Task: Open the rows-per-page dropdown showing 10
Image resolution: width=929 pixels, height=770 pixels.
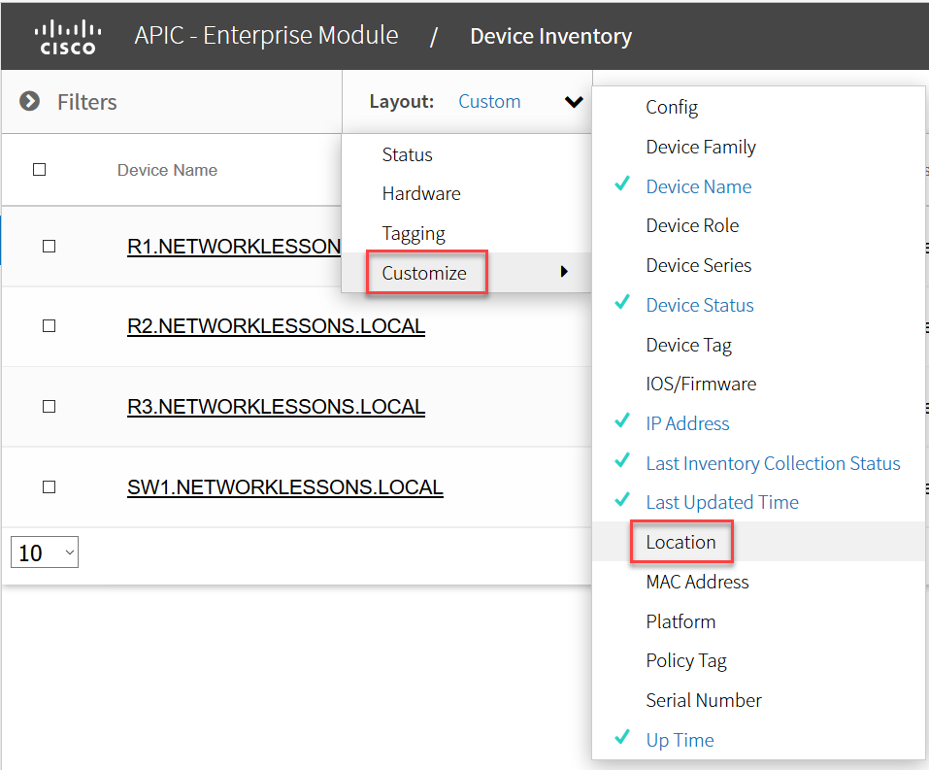Action: point(45,552)
